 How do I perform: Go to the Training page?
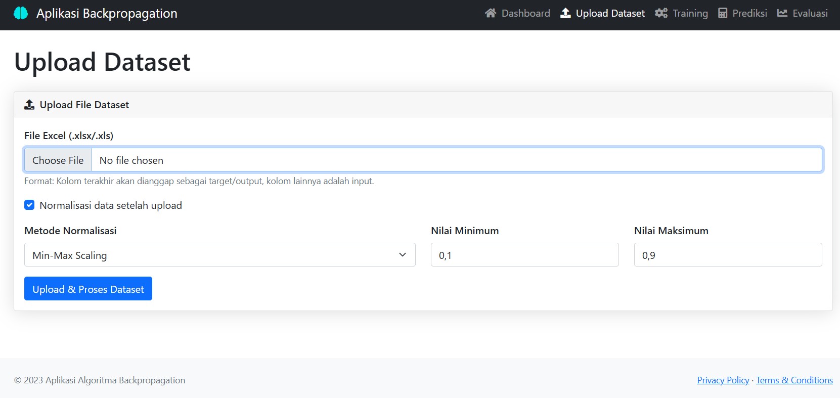click(x=681, y=13)
